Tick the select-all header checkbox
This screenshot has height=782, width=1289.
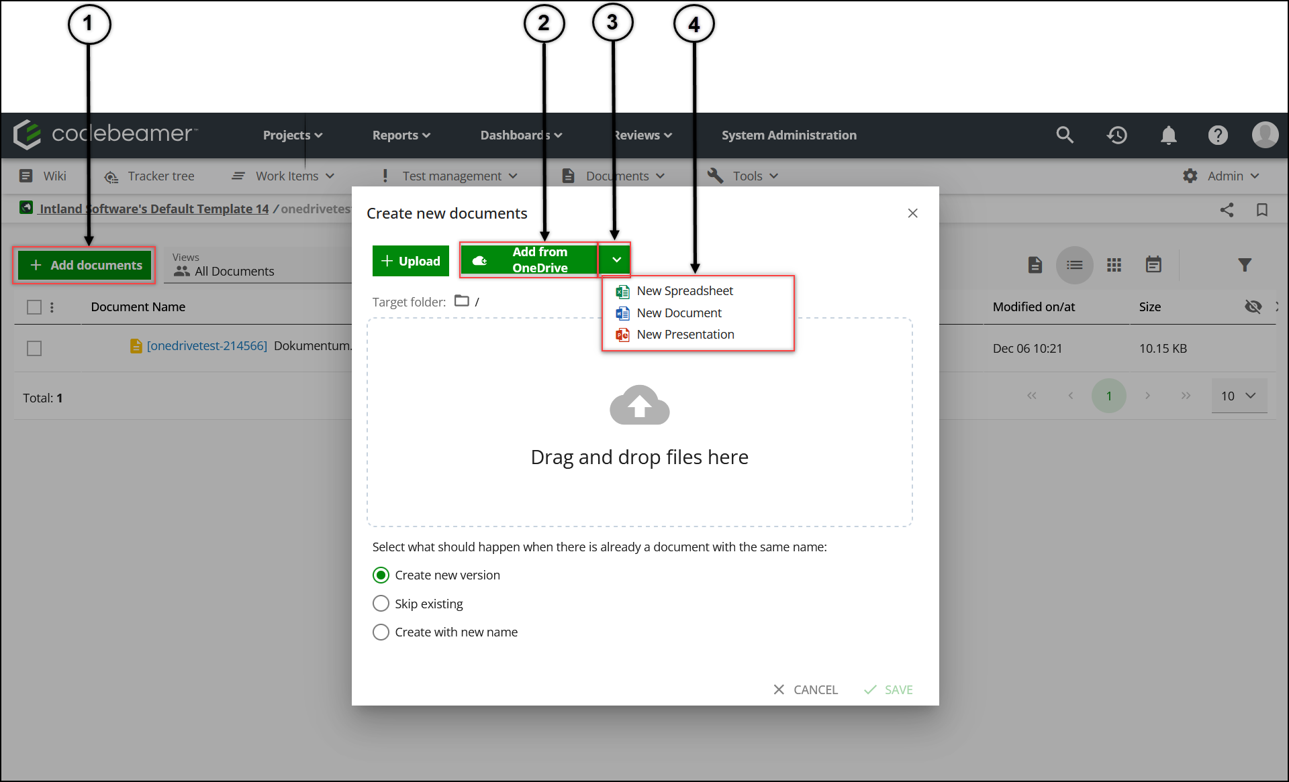(x=34, y=307)
